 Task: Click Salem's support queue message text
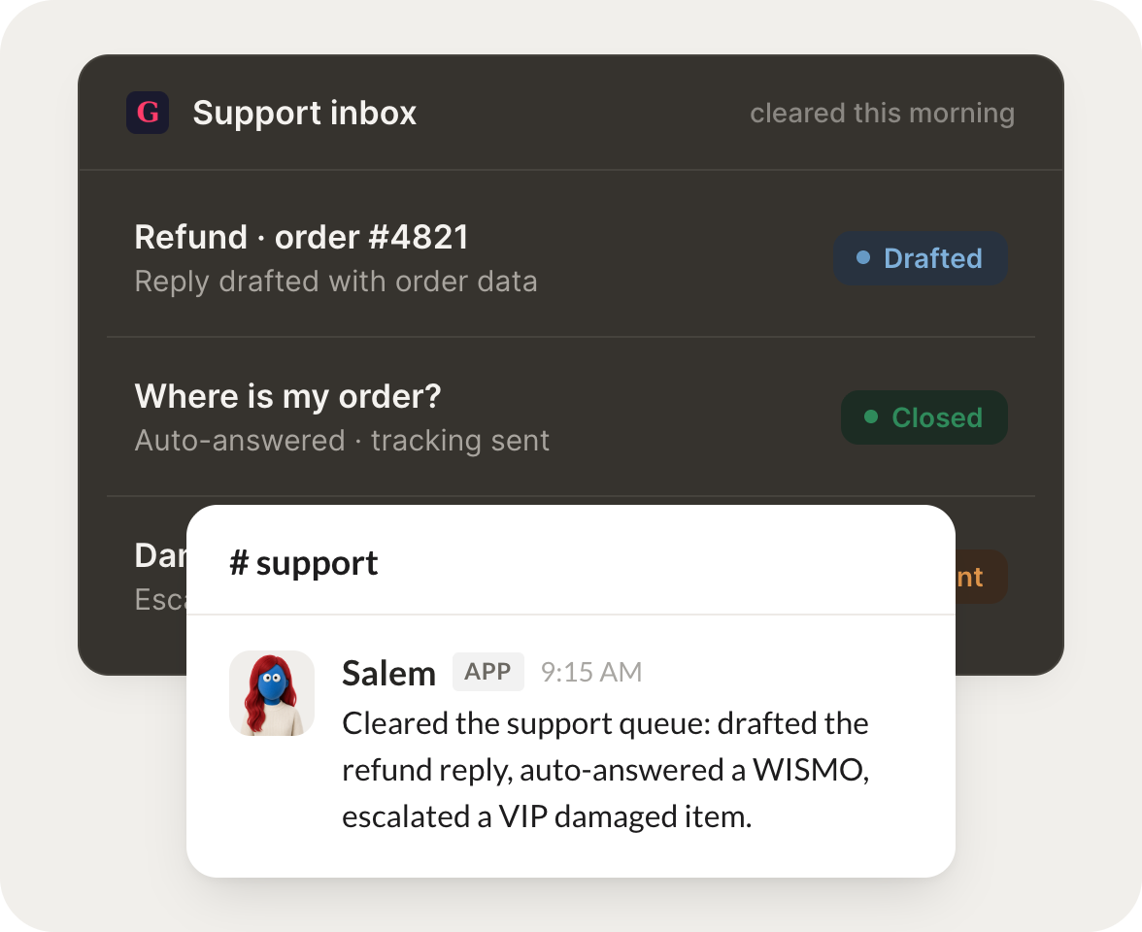[605, 771]
